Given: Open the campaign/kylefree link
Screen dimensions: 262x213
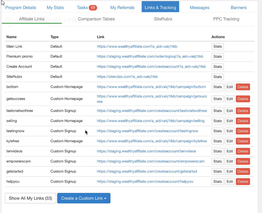Looking at the screenshot, I should pos(152,141).
